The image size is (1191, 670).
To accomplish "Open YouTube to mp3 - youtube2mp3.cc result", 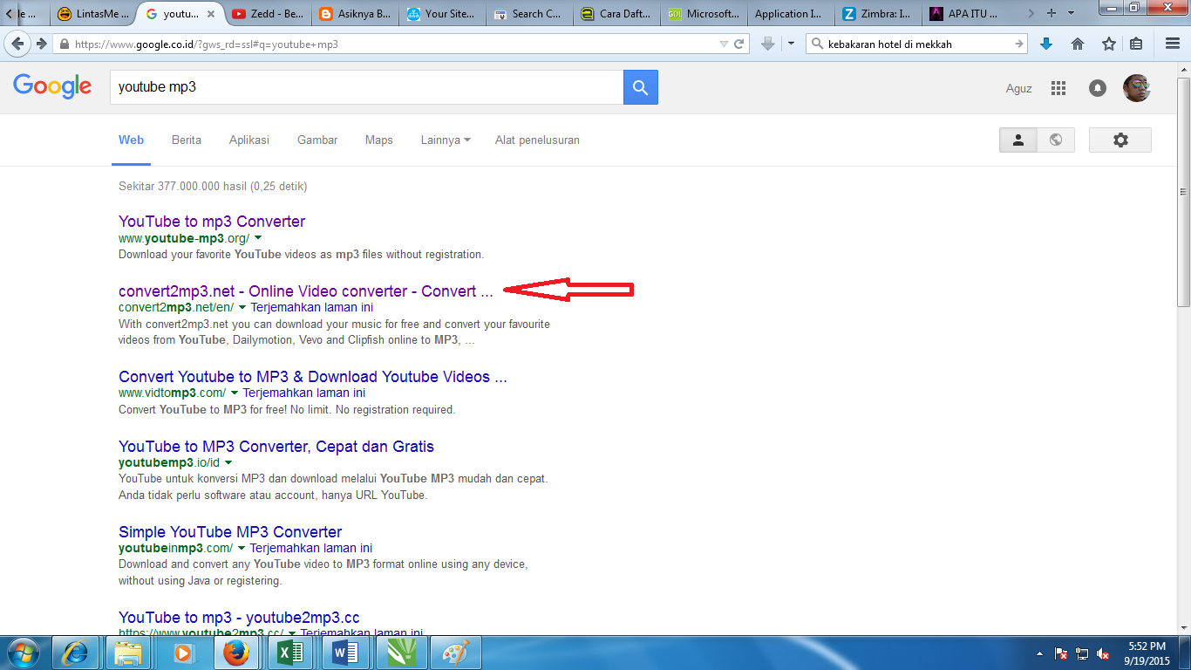I will [x=239, y=618].
